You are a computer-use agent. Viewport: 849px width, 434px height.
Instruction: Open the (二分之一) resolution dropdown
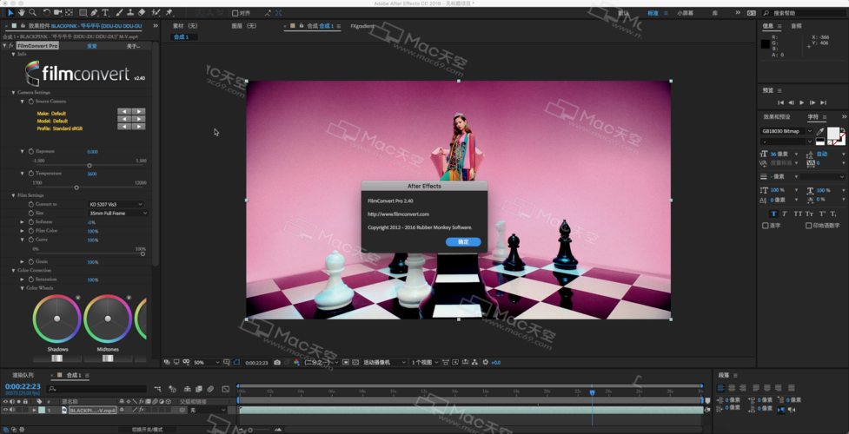click(x=322, y=363)
